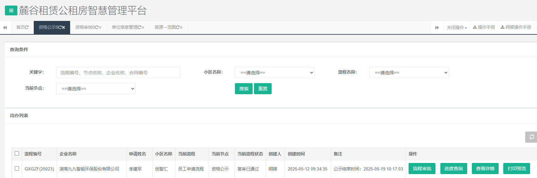
Task: Close the 房源一览图 tab
Action: pyautogui.click(x=181, y=27)
